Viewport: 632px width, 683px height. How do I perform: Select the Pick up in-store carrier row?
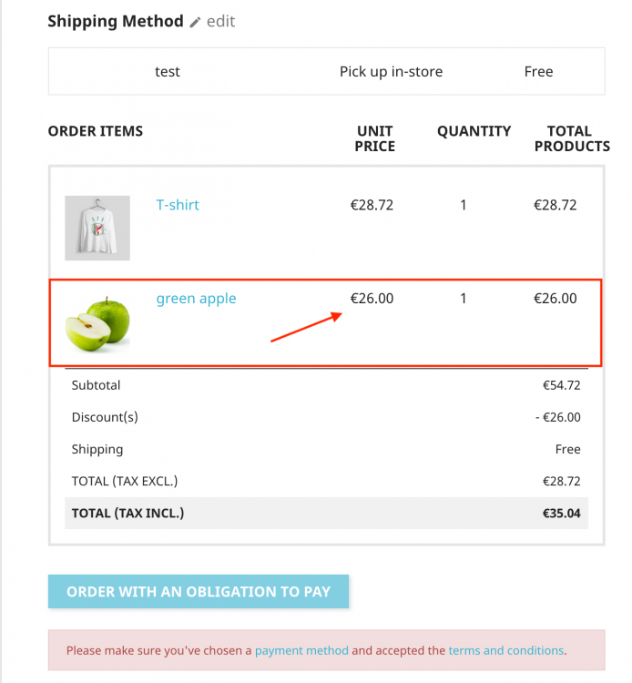326,71
